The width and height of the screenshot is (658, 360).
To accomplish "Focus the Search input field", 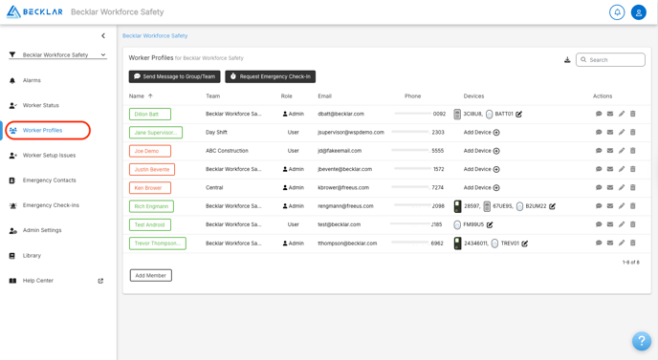I will pyautogui.click(x=610, y=60).
